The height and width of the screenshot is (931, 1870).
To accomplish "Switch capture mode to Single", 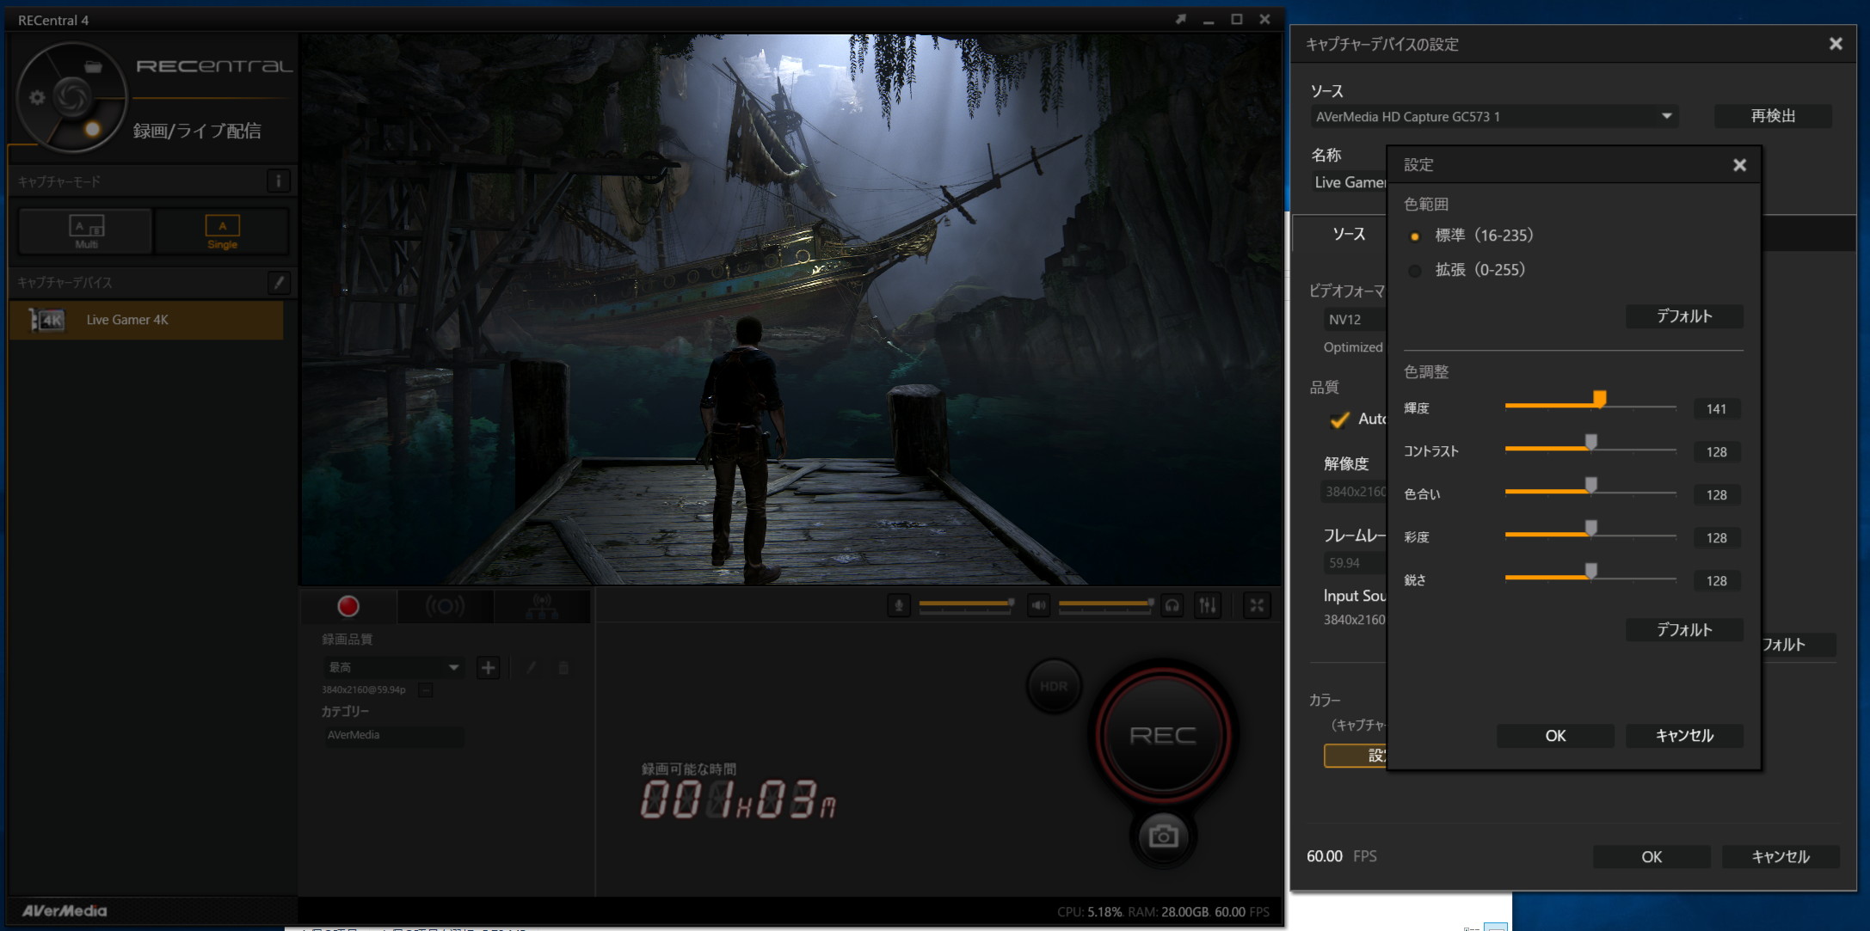I will click(x=222, y=231).
